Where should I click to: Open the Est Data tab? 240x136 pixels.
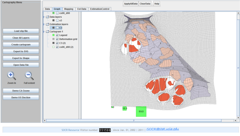pos(82,9)
